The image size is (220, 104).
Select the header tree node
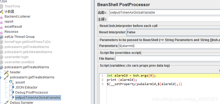(15, 72)
